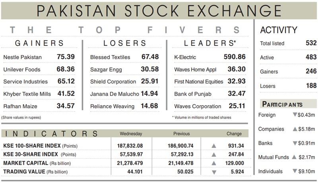The height and width of the screenshot is (183, 318).
Task: Click the up arrow in the Market Capital row
Action: click(214, 163)
